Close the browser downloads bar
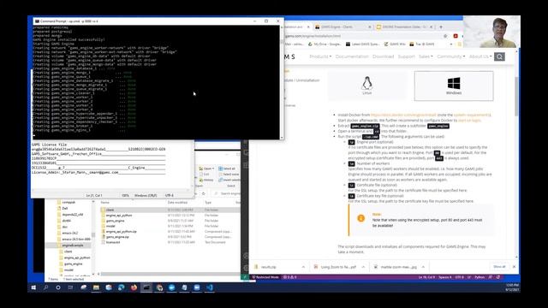This screenshot has width=548, height=308. point(514,267)
